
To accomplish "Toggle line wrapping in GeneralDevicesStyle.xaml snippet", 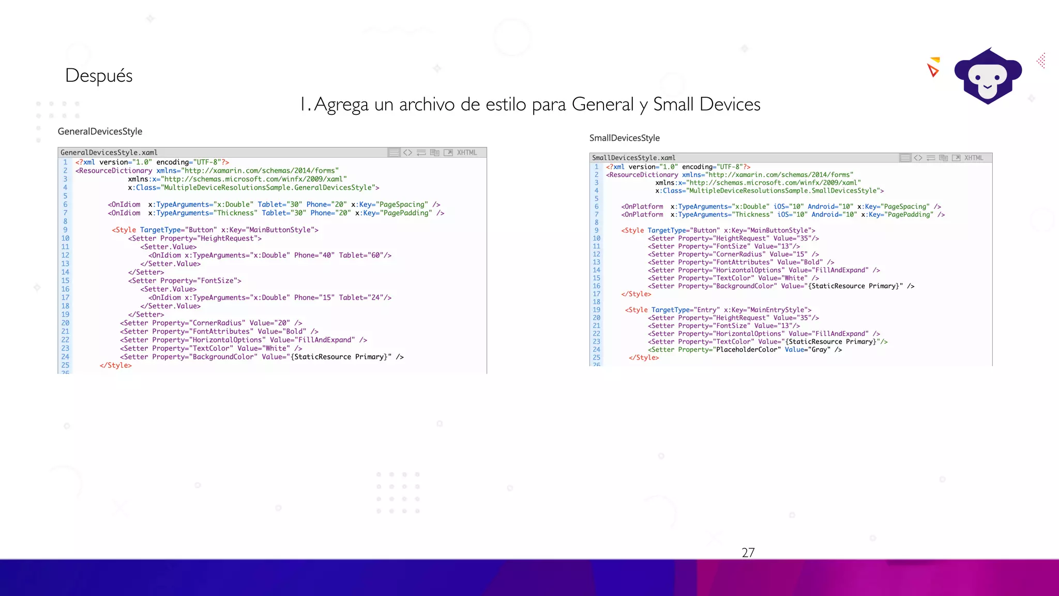I will tap(421, 153).
